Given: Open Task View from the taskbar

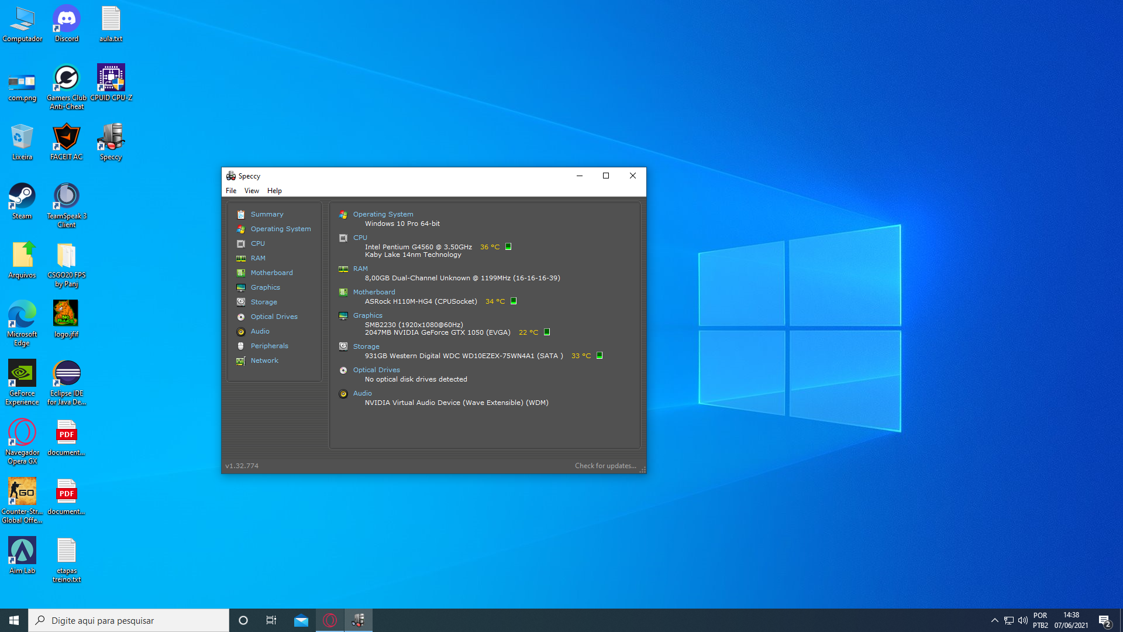Looking at the screenshot, I should (271, 620).
